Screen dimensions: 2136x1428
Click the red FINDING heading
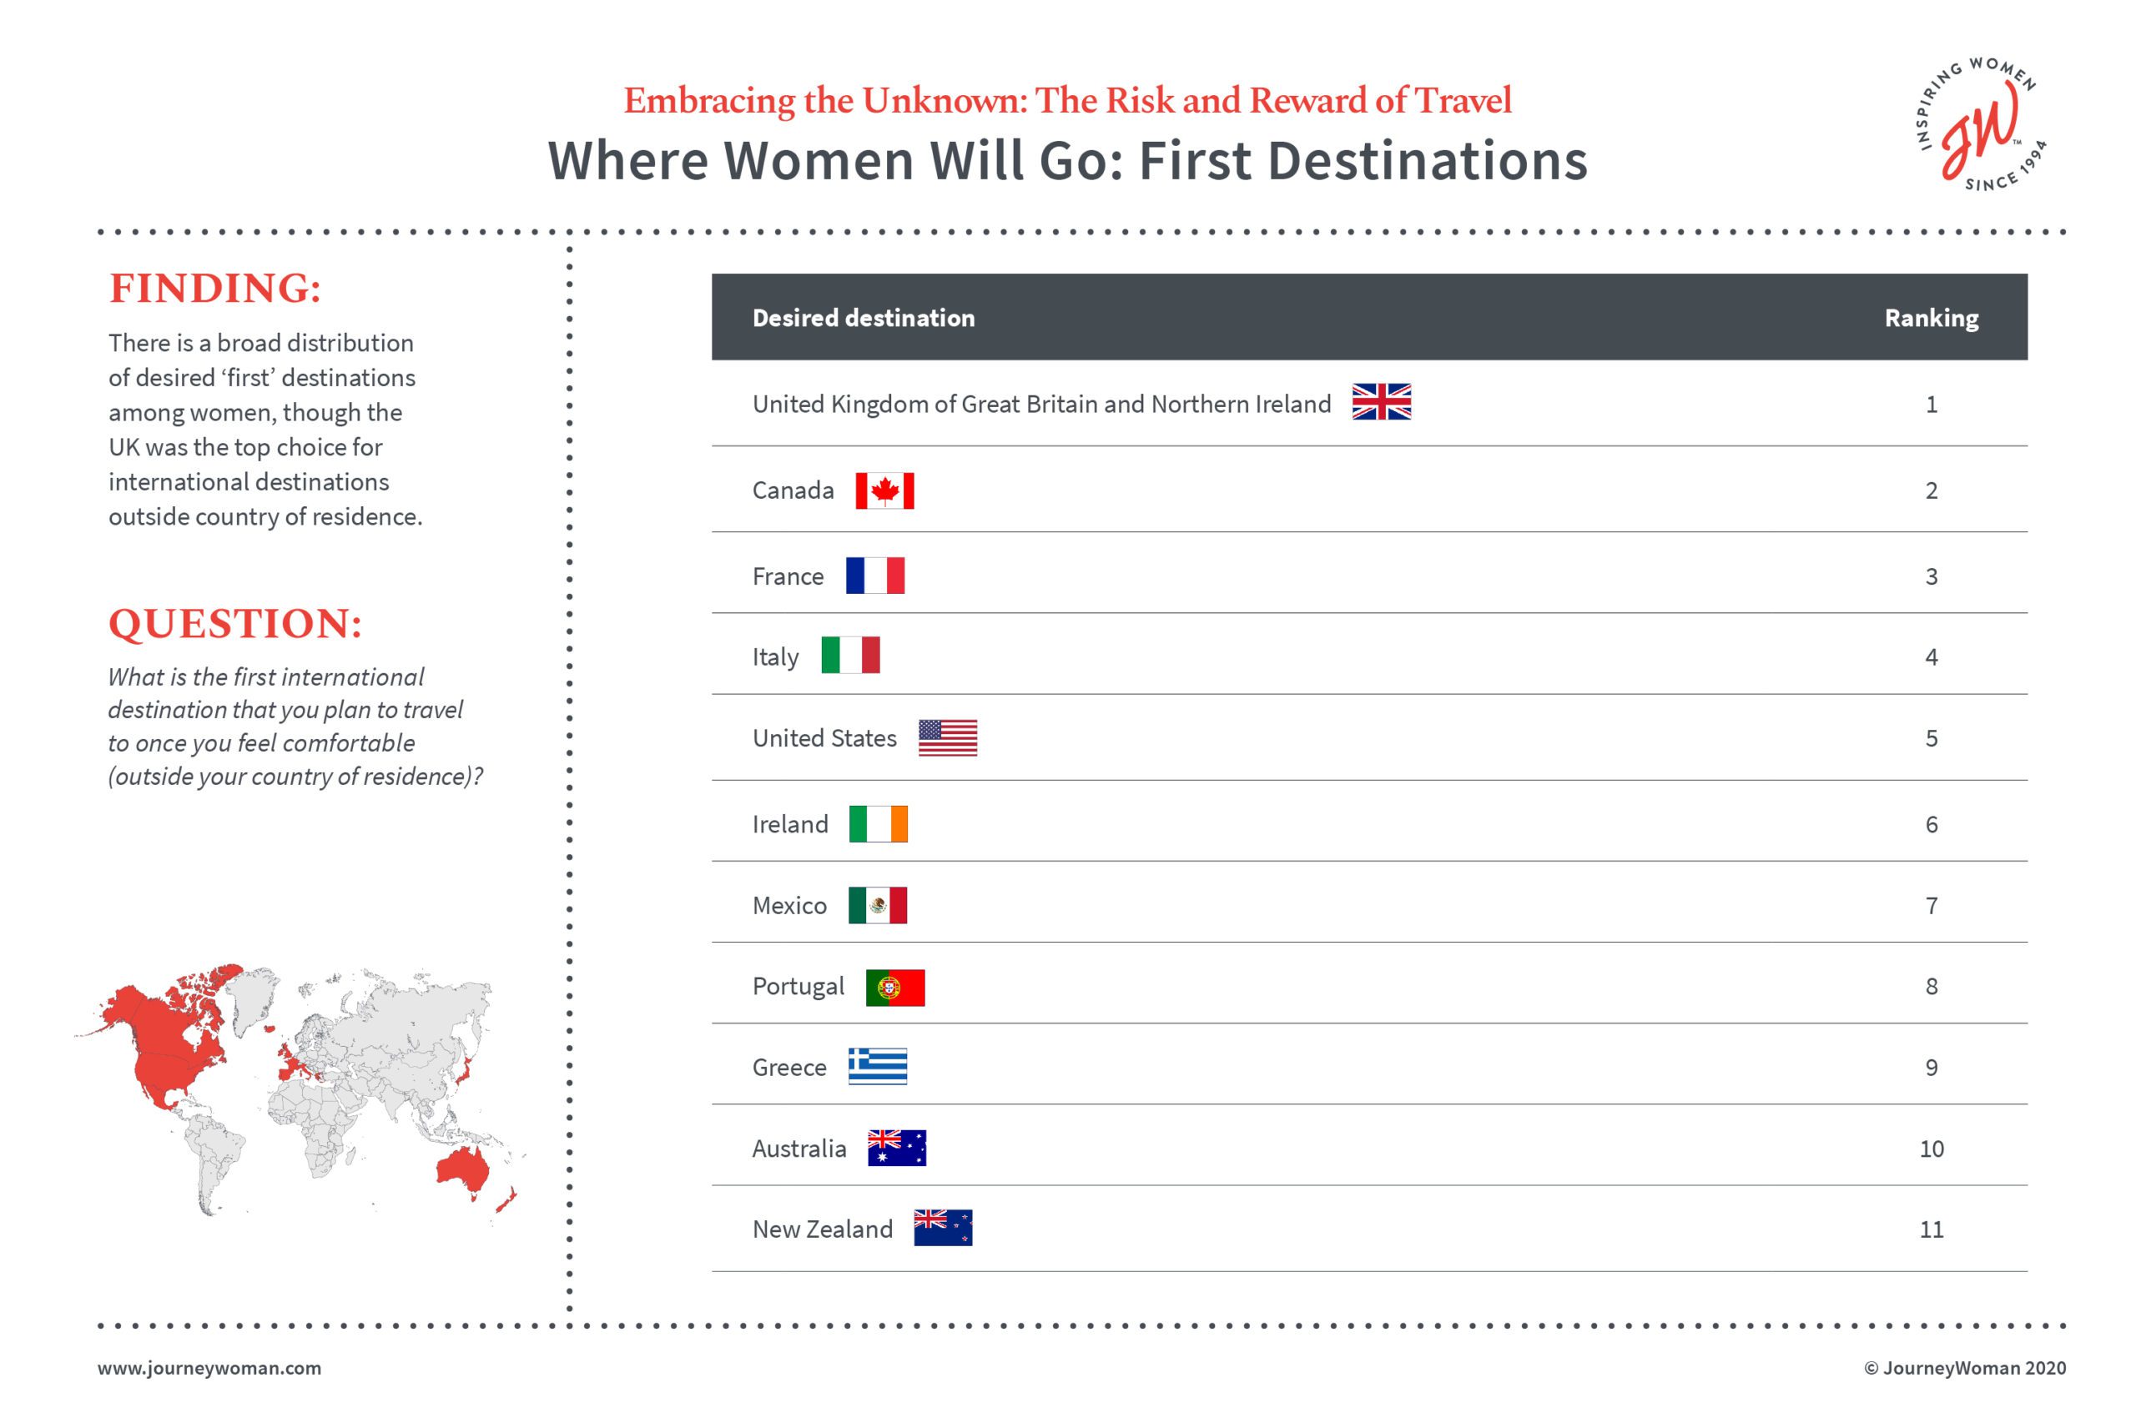215,288
